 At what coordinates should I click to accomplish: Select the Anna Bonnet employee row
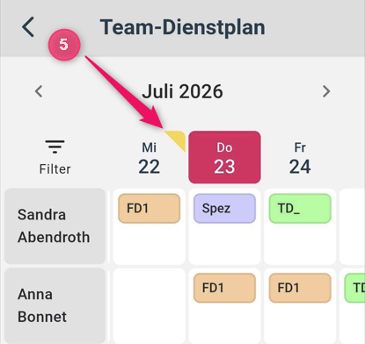pyautogui.click(x=55, y=306)
